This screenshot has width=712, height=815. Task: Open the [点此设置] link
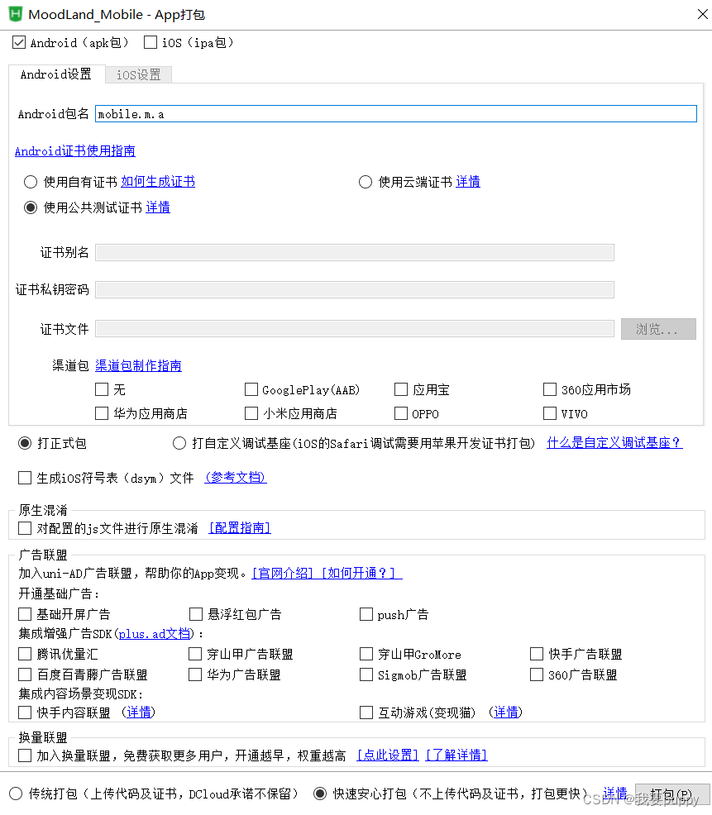[x=388, y=755]
